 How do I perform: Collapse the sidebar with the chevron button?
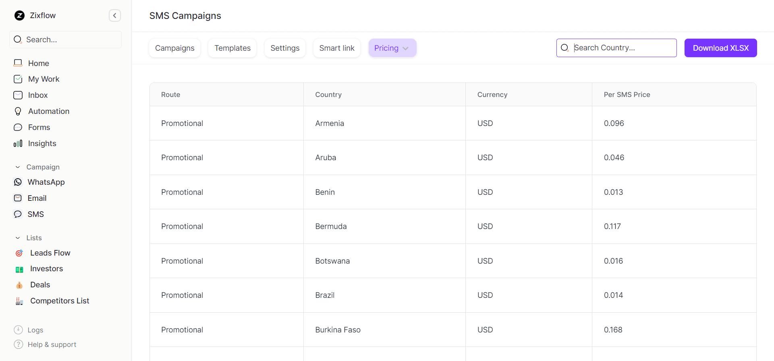pos(115,16)
